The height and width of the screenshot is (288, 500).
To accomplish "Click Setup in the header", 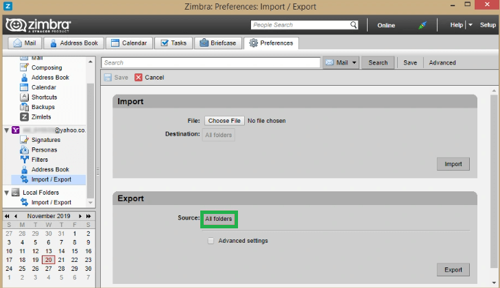I will tap(488, 25).
